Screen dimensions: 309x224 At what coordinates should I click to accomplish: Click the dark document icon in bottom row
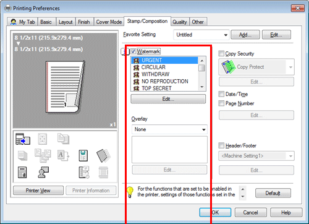pos(22,173)
